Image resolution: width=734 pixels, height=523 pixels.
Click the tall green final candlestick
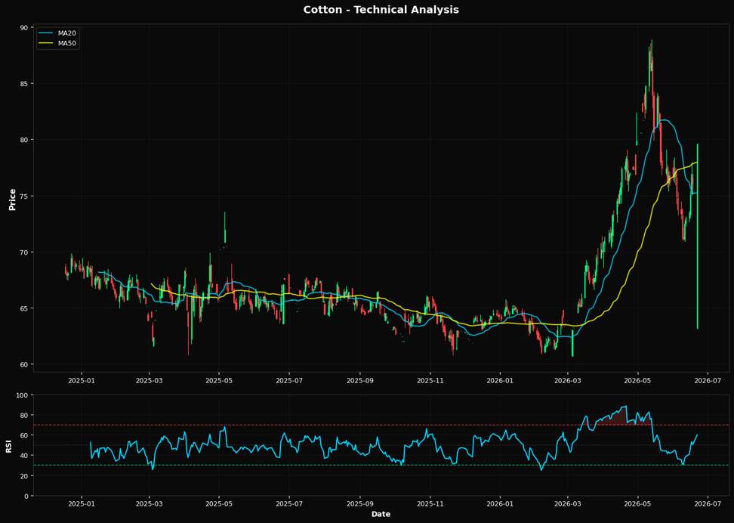[x=698, y=237]
